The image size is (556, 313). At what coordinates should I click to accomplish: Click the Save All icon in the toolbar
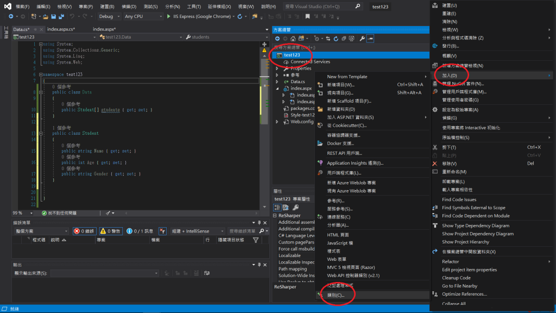[61, 16]
